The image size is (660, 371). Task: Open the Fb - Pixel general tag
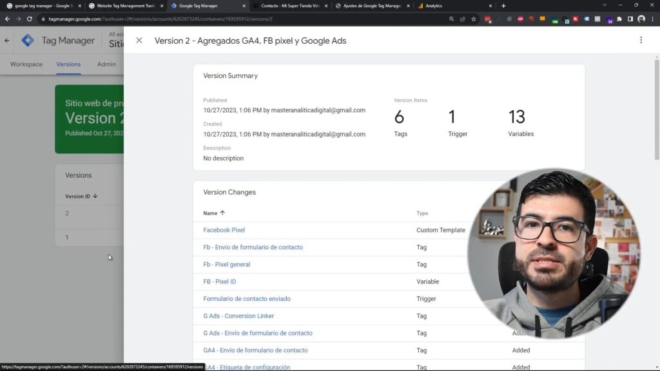[x=226, y=265]
